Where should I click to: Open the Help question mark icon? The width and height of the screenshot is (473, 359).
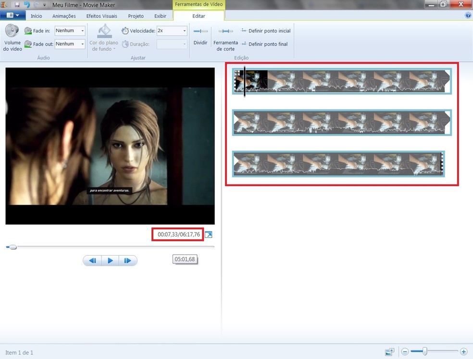(x=468, y=15)
